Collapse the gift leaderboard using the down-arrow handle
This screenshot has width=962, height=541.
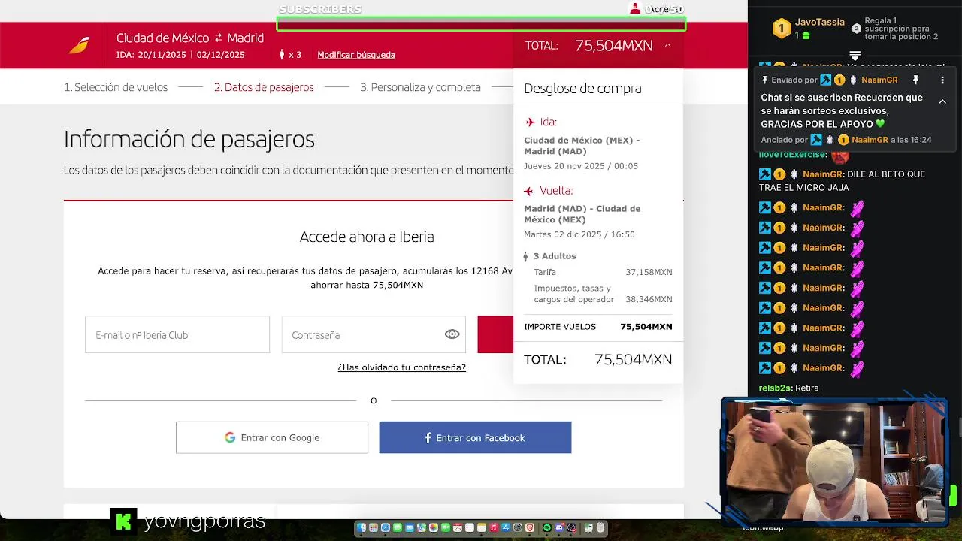click(855, 56)
